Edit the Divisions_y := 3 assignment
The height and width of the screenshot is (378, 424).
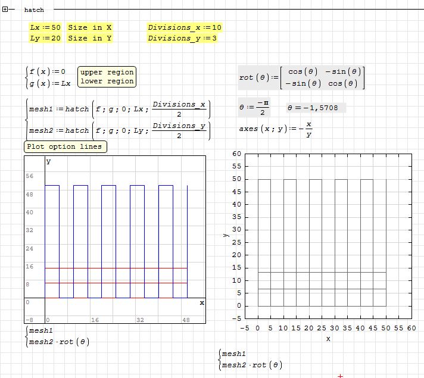coord(182,38)
